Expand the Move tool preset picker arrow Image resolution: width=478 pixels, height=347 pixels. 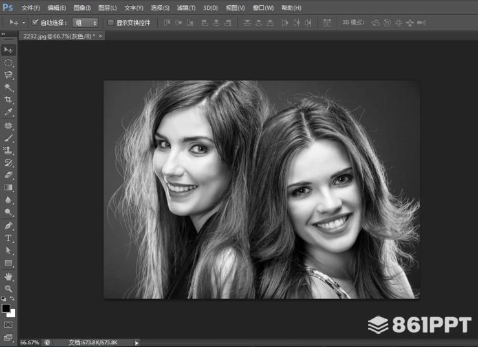[24, 22]
